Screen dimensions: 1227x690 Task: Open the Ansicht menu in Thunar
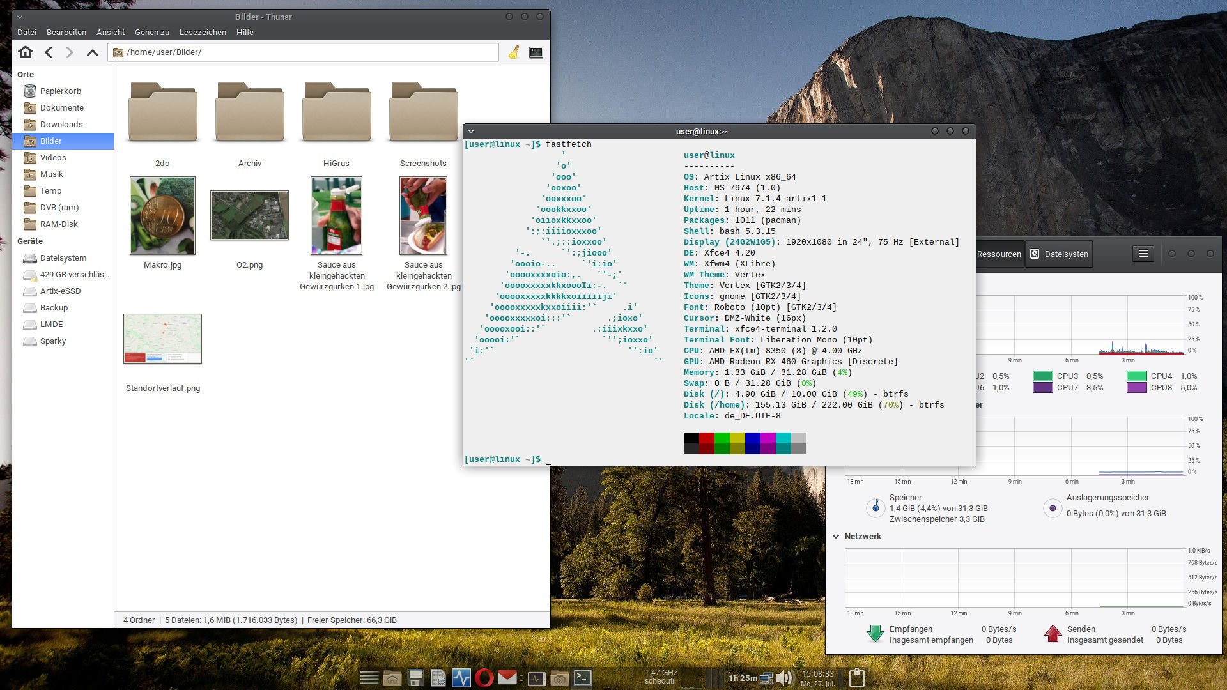pyautogui.click(x=111, y=33)
